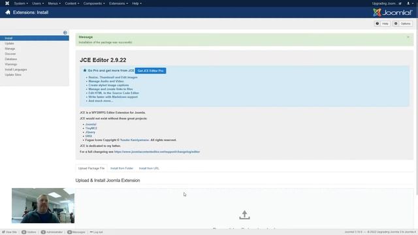Open the TinyMCE link
The image size is (418, 235).
pyautogui.click(x=91, y=129)
